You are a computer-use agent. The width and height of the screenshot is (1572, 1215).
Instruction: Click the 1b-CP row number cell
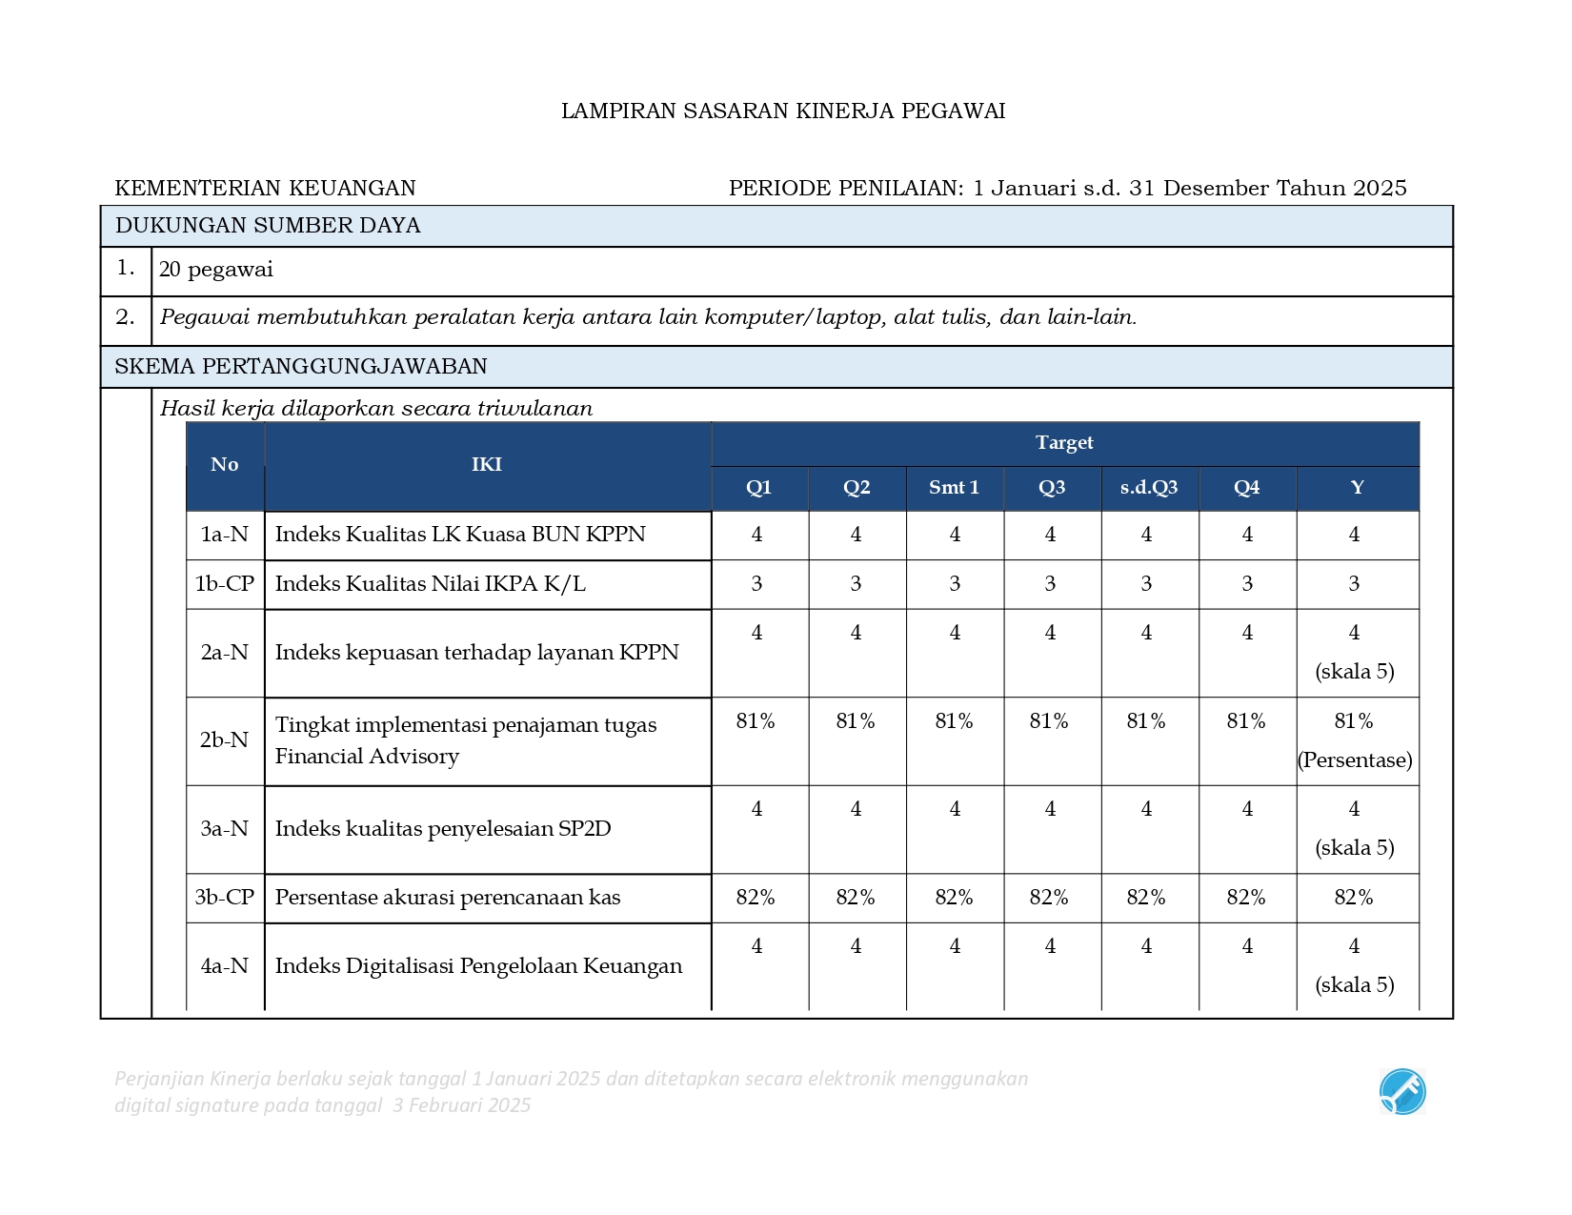pyautogui.click(x=225, y=584)
